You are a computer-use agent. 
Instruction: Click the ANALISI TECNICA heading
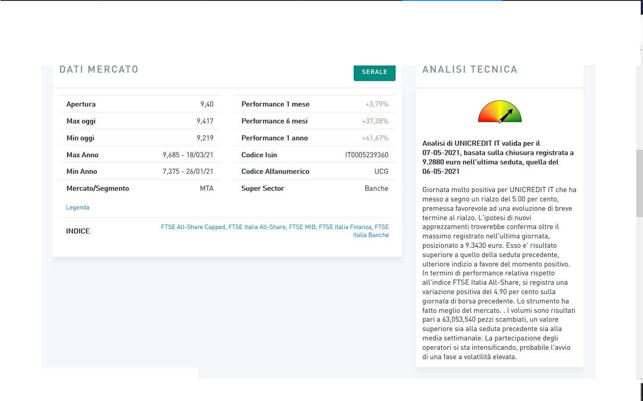470,70
